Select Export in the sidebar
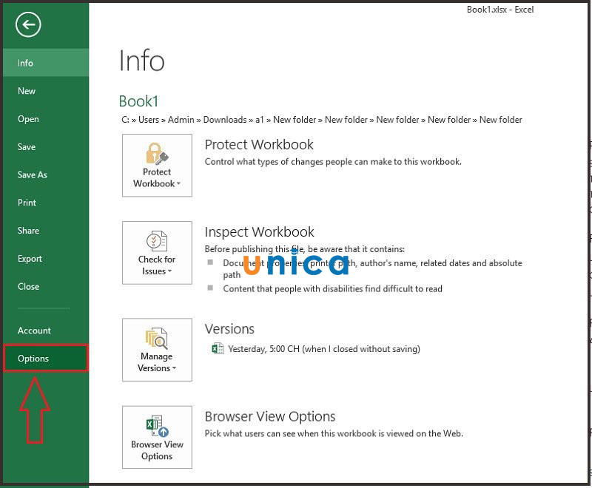592x488 pixels. [46, 258]
